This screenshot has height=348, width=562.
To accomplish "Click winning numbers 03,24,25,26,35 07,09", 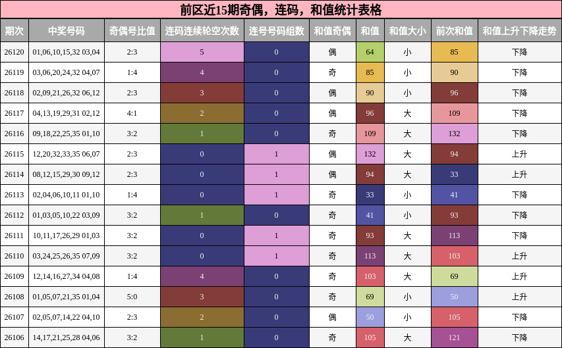I will click(x=67, y=256).
